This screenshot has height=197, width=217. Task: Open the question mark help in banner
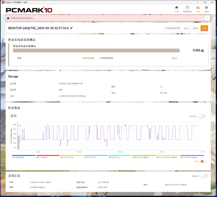[207, 18]
